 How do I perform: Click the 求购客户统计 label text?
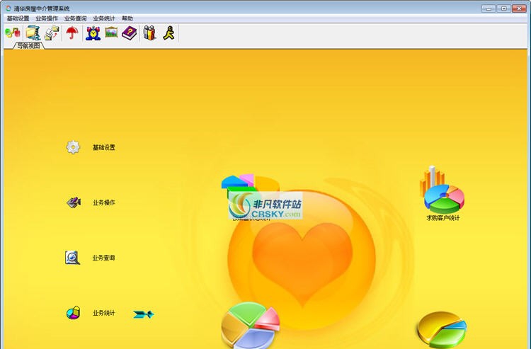point(443,218)
